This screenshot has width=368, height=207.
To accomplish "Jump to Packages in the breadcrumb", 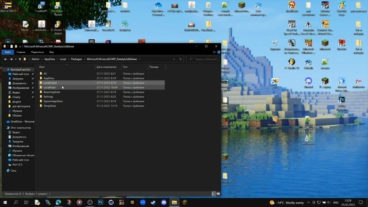I will [x=76, y=59].
